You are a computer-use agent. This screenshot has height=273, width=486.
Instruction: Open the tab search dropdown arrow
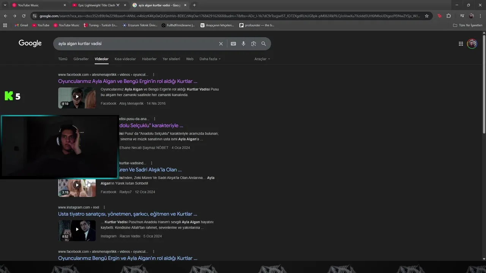pos(5,5)
